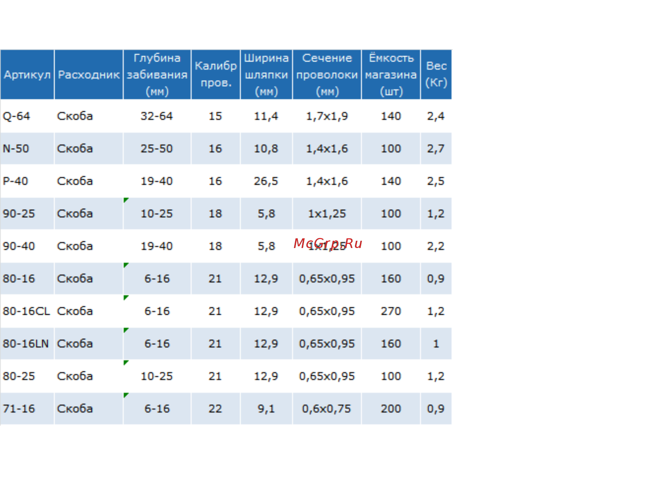The image size is (652, 486).
Task: Select the 80-16LN article cell
Action: (x=27, y=343)
